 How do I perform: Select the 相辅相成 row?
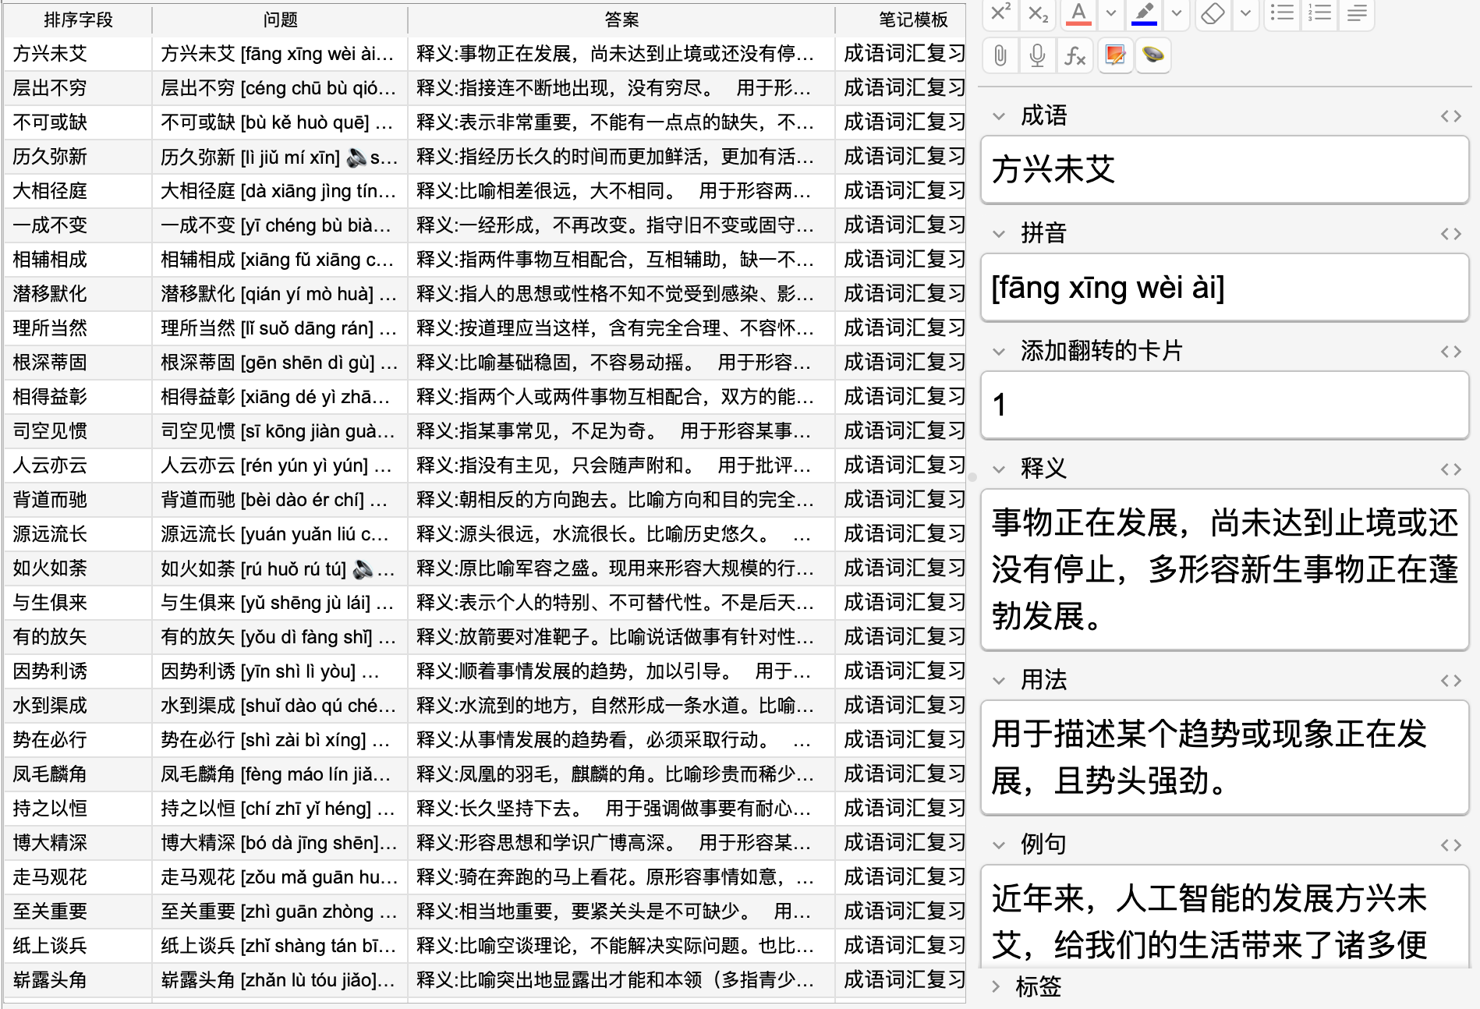tap(484, 260)
